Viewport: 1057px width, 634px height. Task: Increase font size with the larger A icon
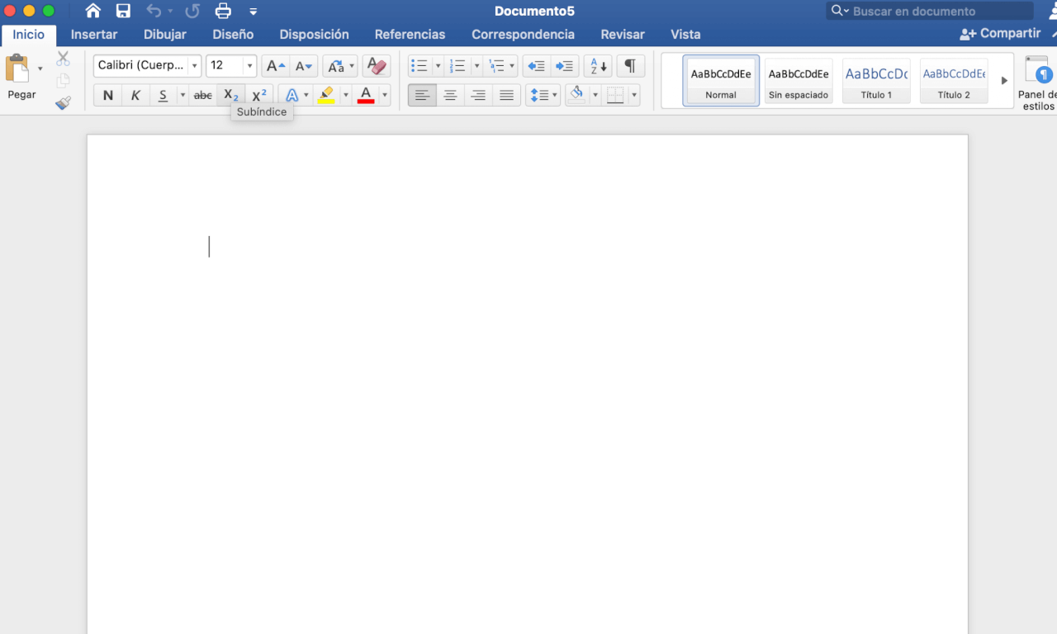pos(275,66)
